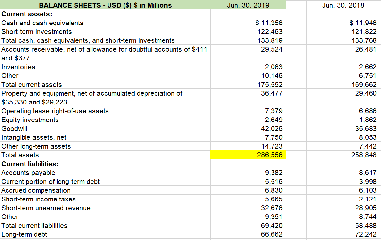381x240 pixels.
Task: Click the 9,382 accounts payable value
Action: [x=274, y=173]
